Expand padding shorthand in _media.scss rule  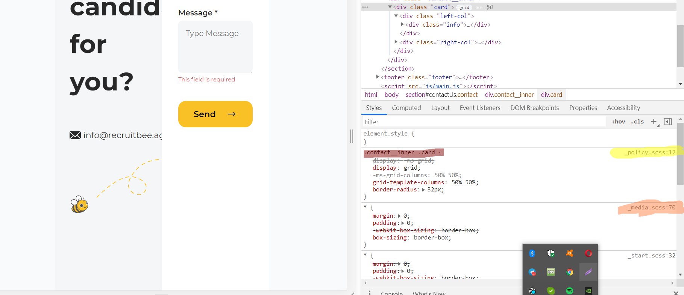coord(403,223)
